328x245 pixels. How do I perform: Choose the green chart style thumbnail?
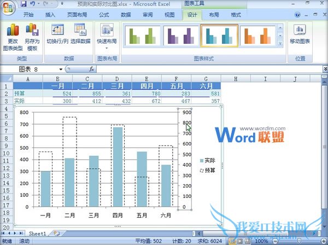tap(143, 36)
